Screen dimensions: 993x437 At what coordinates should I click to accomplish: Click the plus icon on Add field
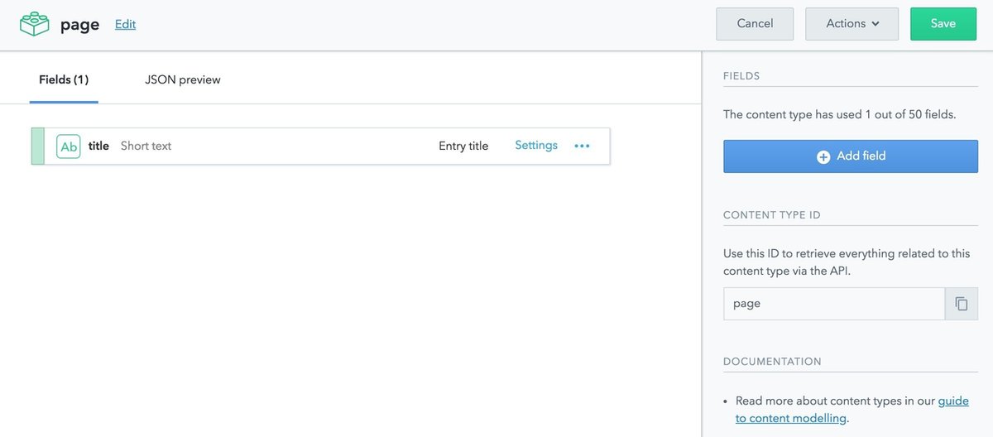tap(823, 156)
